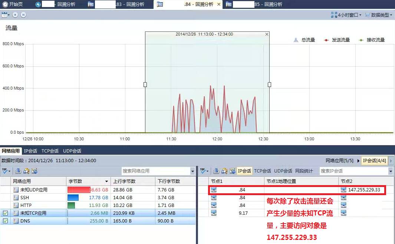Click 网段统计 in the right pane toolbar
This screenshot has width=395, height=244.
304,171
